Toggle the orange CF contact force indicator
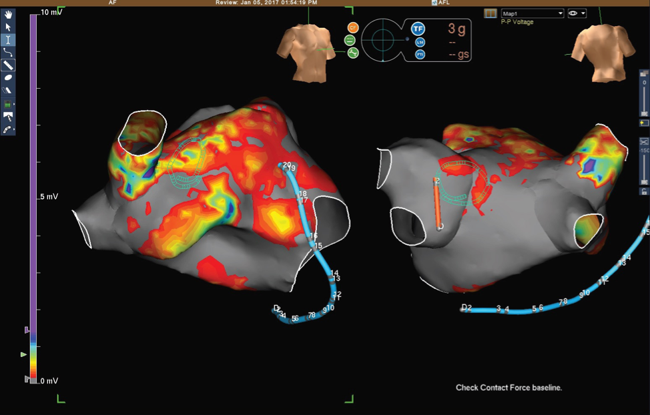The height and width of the screenshot is (415, 650). click(x=352, y=27)
